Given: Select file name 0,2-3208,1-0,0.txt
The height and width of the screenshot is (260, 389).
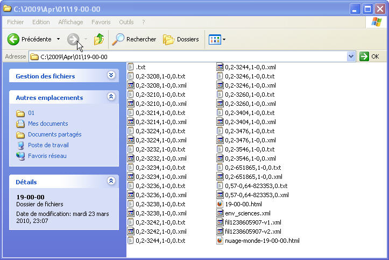Looking at the screenshot, I should coord(160,76).
